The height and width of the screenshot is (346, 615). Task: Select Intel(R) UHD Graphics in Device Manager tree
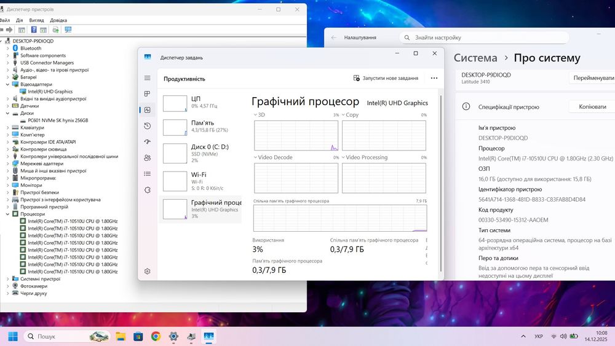(50, 92)
